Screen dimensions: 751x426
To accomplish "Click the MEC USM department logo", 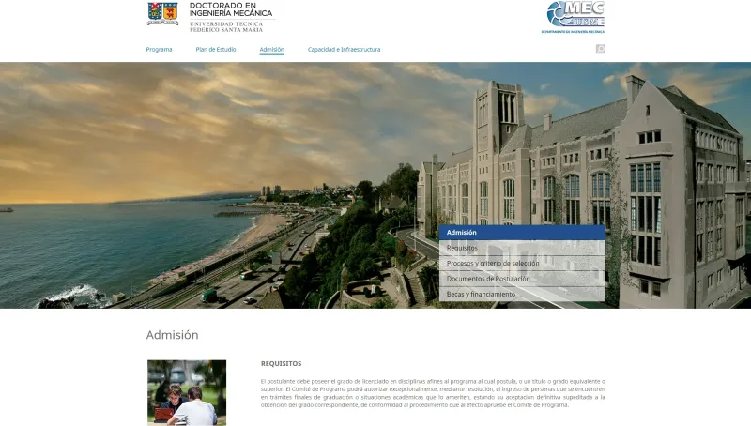I will point(574,17).
